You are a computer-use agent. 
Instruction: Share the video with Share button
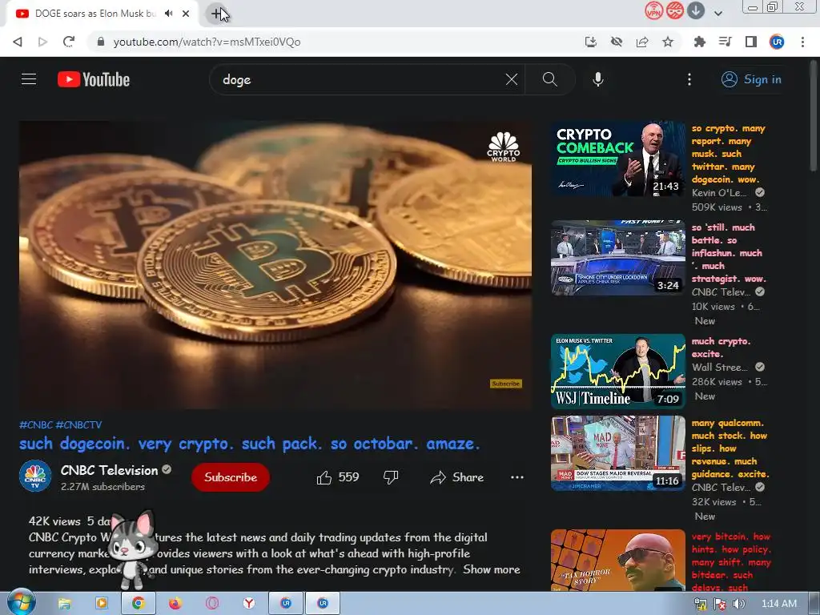(456, 477)
